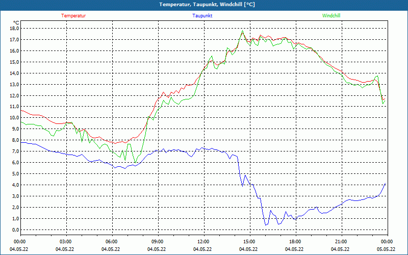The image size is (408, 255).
Task: Click the 11,0 y-axis label
Action: [14, 107]
